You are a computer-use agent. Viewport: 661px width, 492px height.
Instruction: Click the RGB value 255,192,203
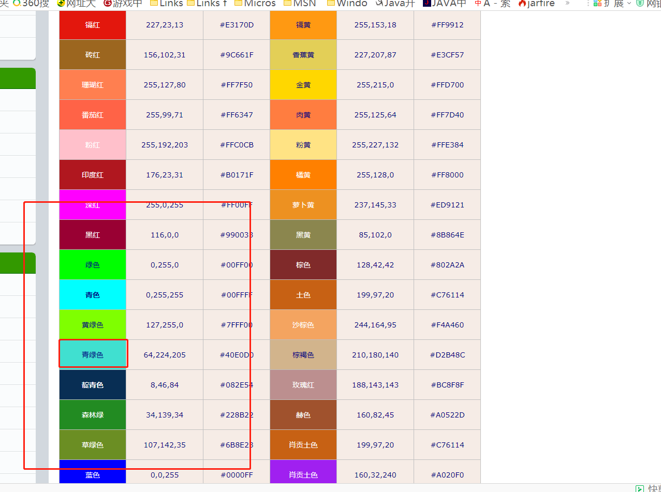point(165,145)
